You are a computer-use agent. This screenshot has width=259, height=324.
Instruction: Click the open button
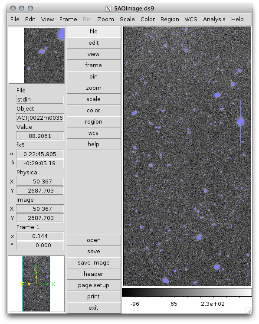[94, 240]
